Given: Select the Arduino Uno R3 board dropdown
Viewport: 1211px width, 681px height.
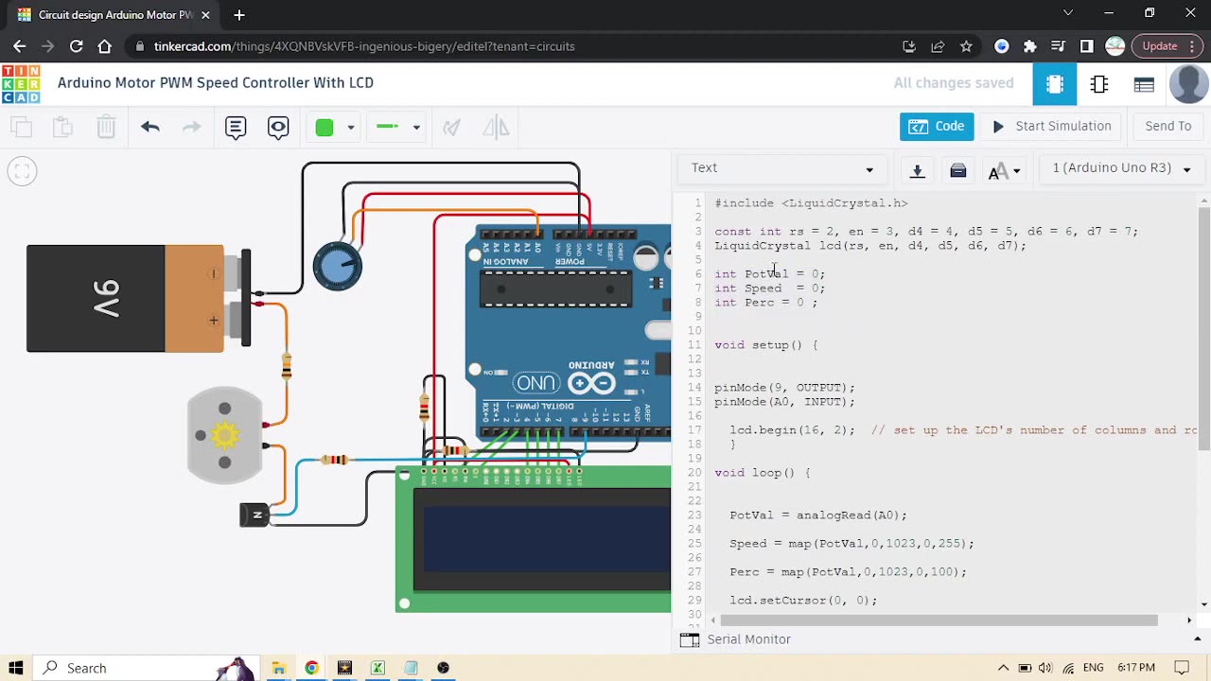Looking at the screenshot, I should tap(1121, 168).
